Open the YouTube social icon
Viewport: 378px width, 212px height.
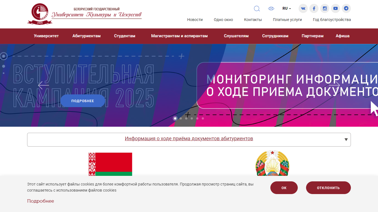(335, 9)
